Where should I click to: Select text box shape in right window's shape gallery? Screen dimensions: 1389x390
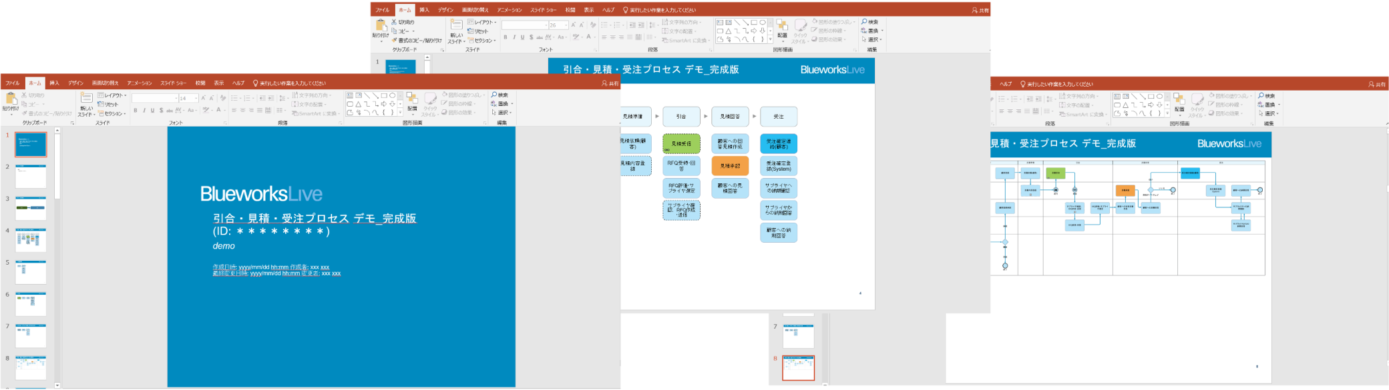[x=1117, y=97]
